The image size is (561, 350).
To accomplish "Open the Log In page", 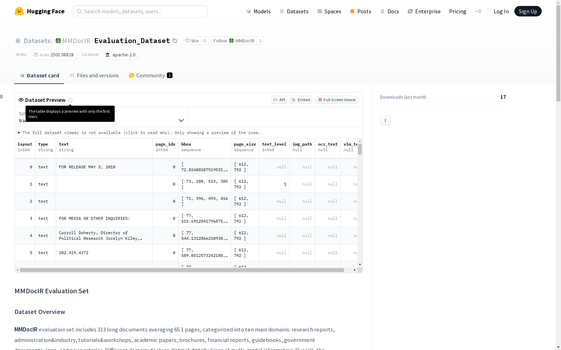I will (x=501, y=11).
